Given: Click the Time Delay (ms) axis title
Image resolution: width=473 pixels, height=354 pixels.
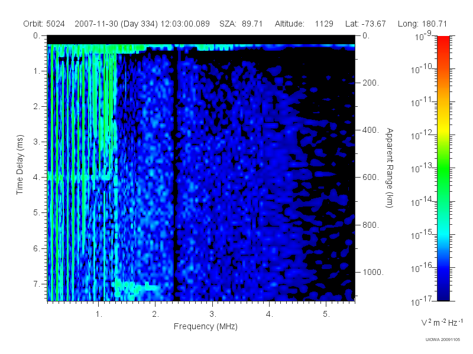Looking at the screenshot, I should pyautogui.click(x=20, y=165).
